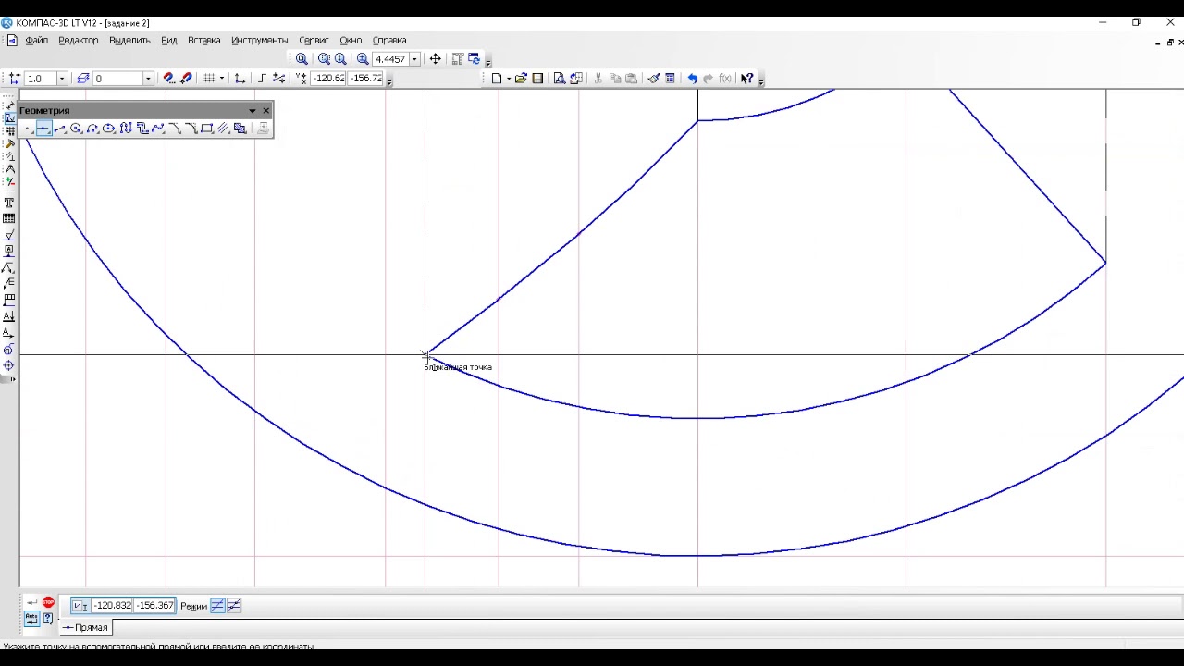Open the Геометрия panel options arrow

252,111
